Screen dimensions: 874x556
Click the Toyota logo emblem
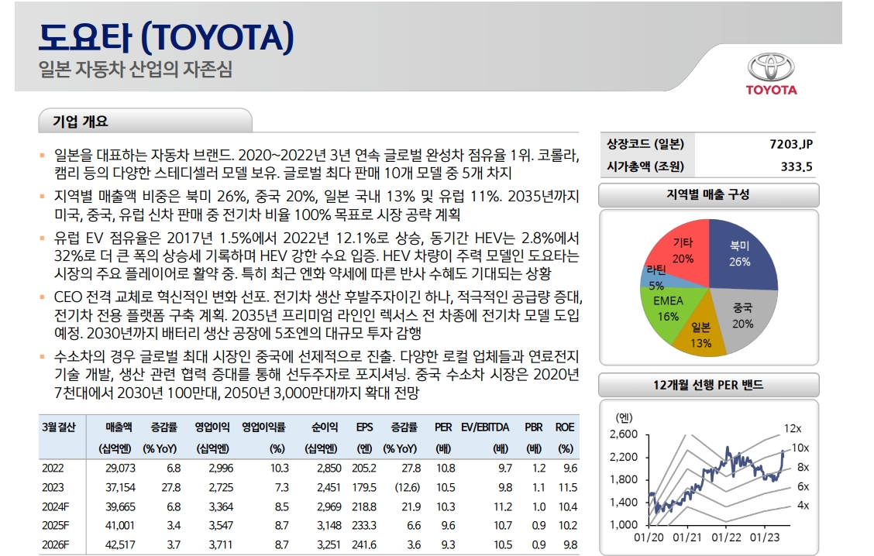[771, 68]
